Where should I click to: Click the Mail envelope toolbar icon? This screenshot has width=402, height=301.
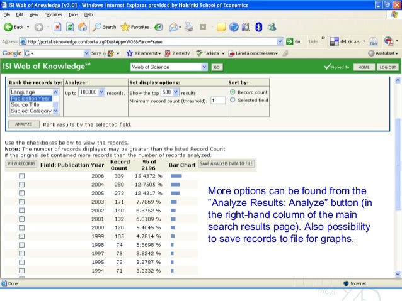click(173, 27)
